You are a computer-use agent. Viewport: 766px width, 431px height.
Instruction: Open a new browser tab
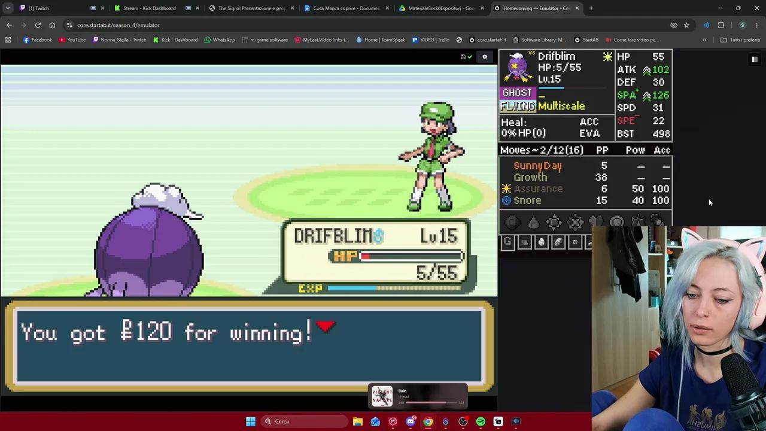click(x=591, y=8)
